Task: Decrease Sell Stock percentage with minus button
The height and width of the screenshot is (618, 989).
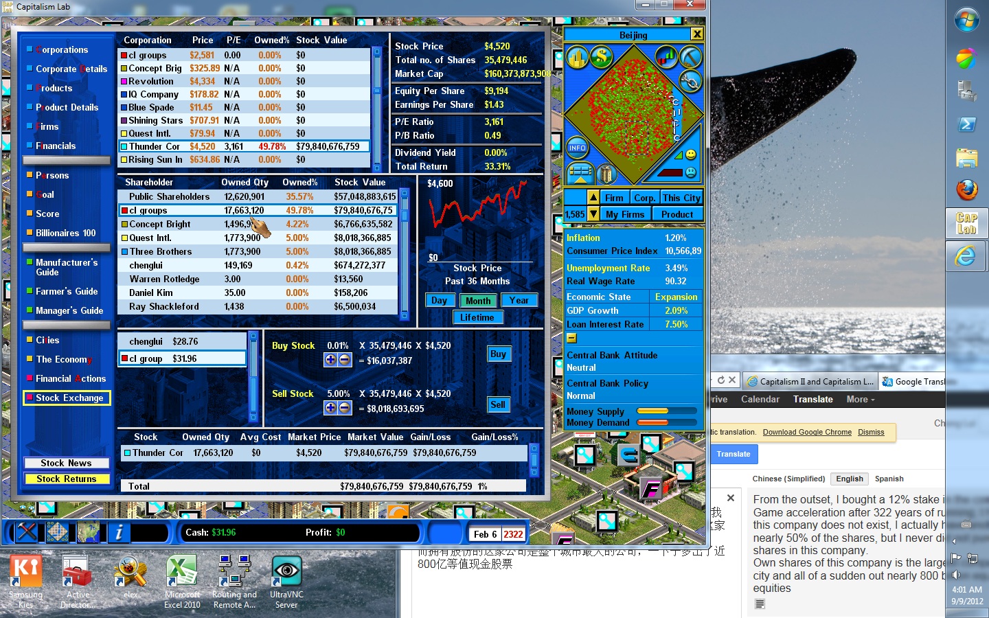Action: pyautogui.click(x=344, y=407)
